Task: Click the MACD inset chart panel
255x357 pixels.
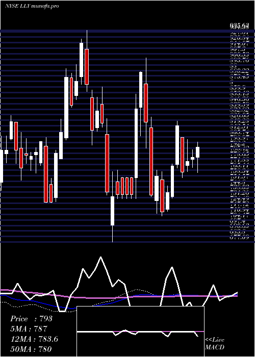Action: pyautogui.click(x=140, y=331)
